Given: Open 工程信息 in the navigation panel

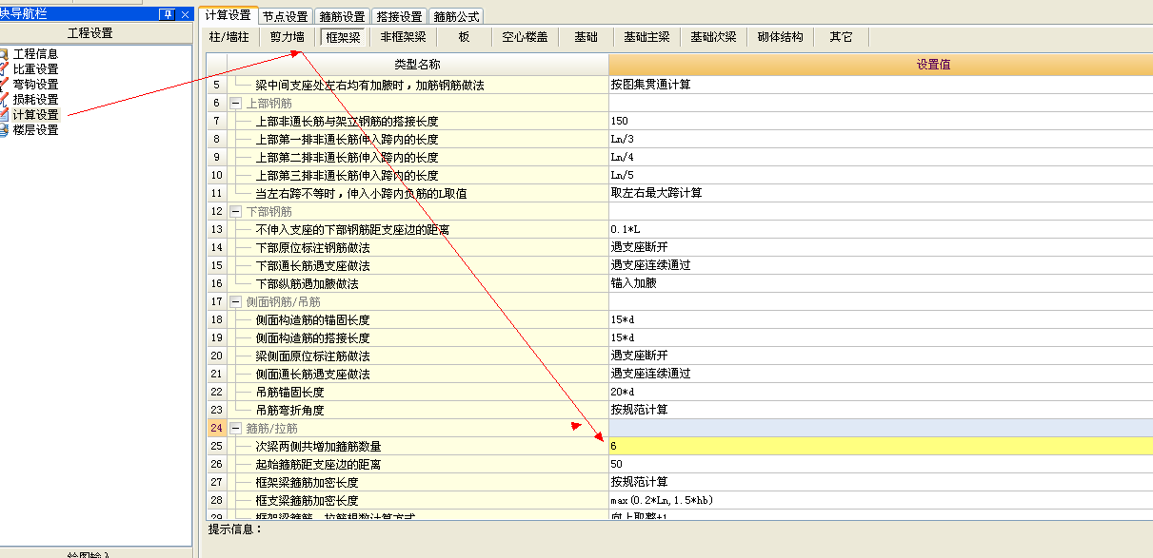Looking at the screenshot, I should (35, 55).
